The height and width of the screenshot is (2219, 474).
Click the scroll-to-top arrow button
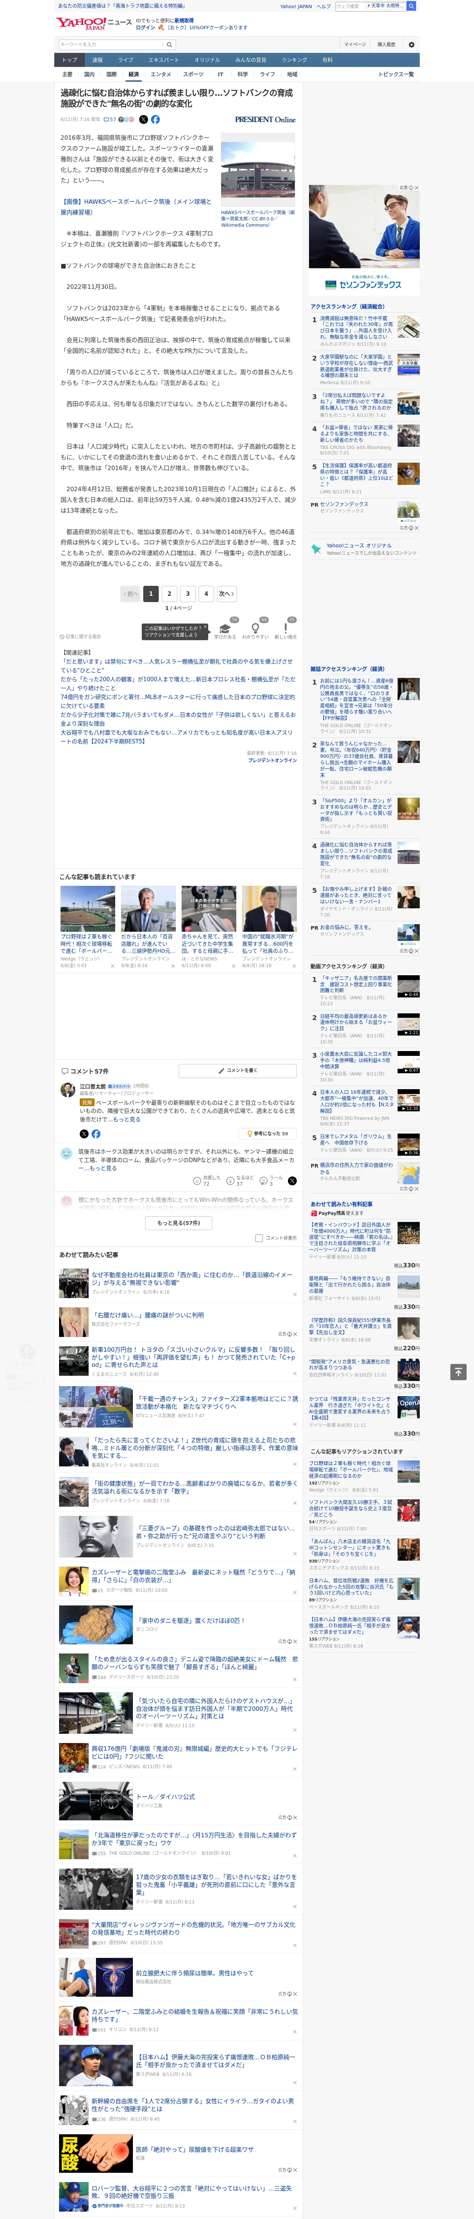[x=458, y=1371]
